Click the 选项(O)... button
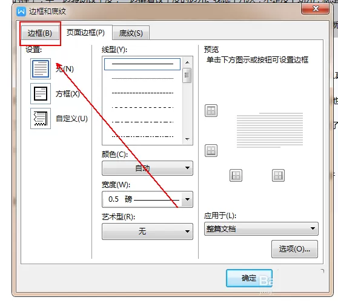Image resolution: width=338 pixels, height=303 pixels. [294, 249]
